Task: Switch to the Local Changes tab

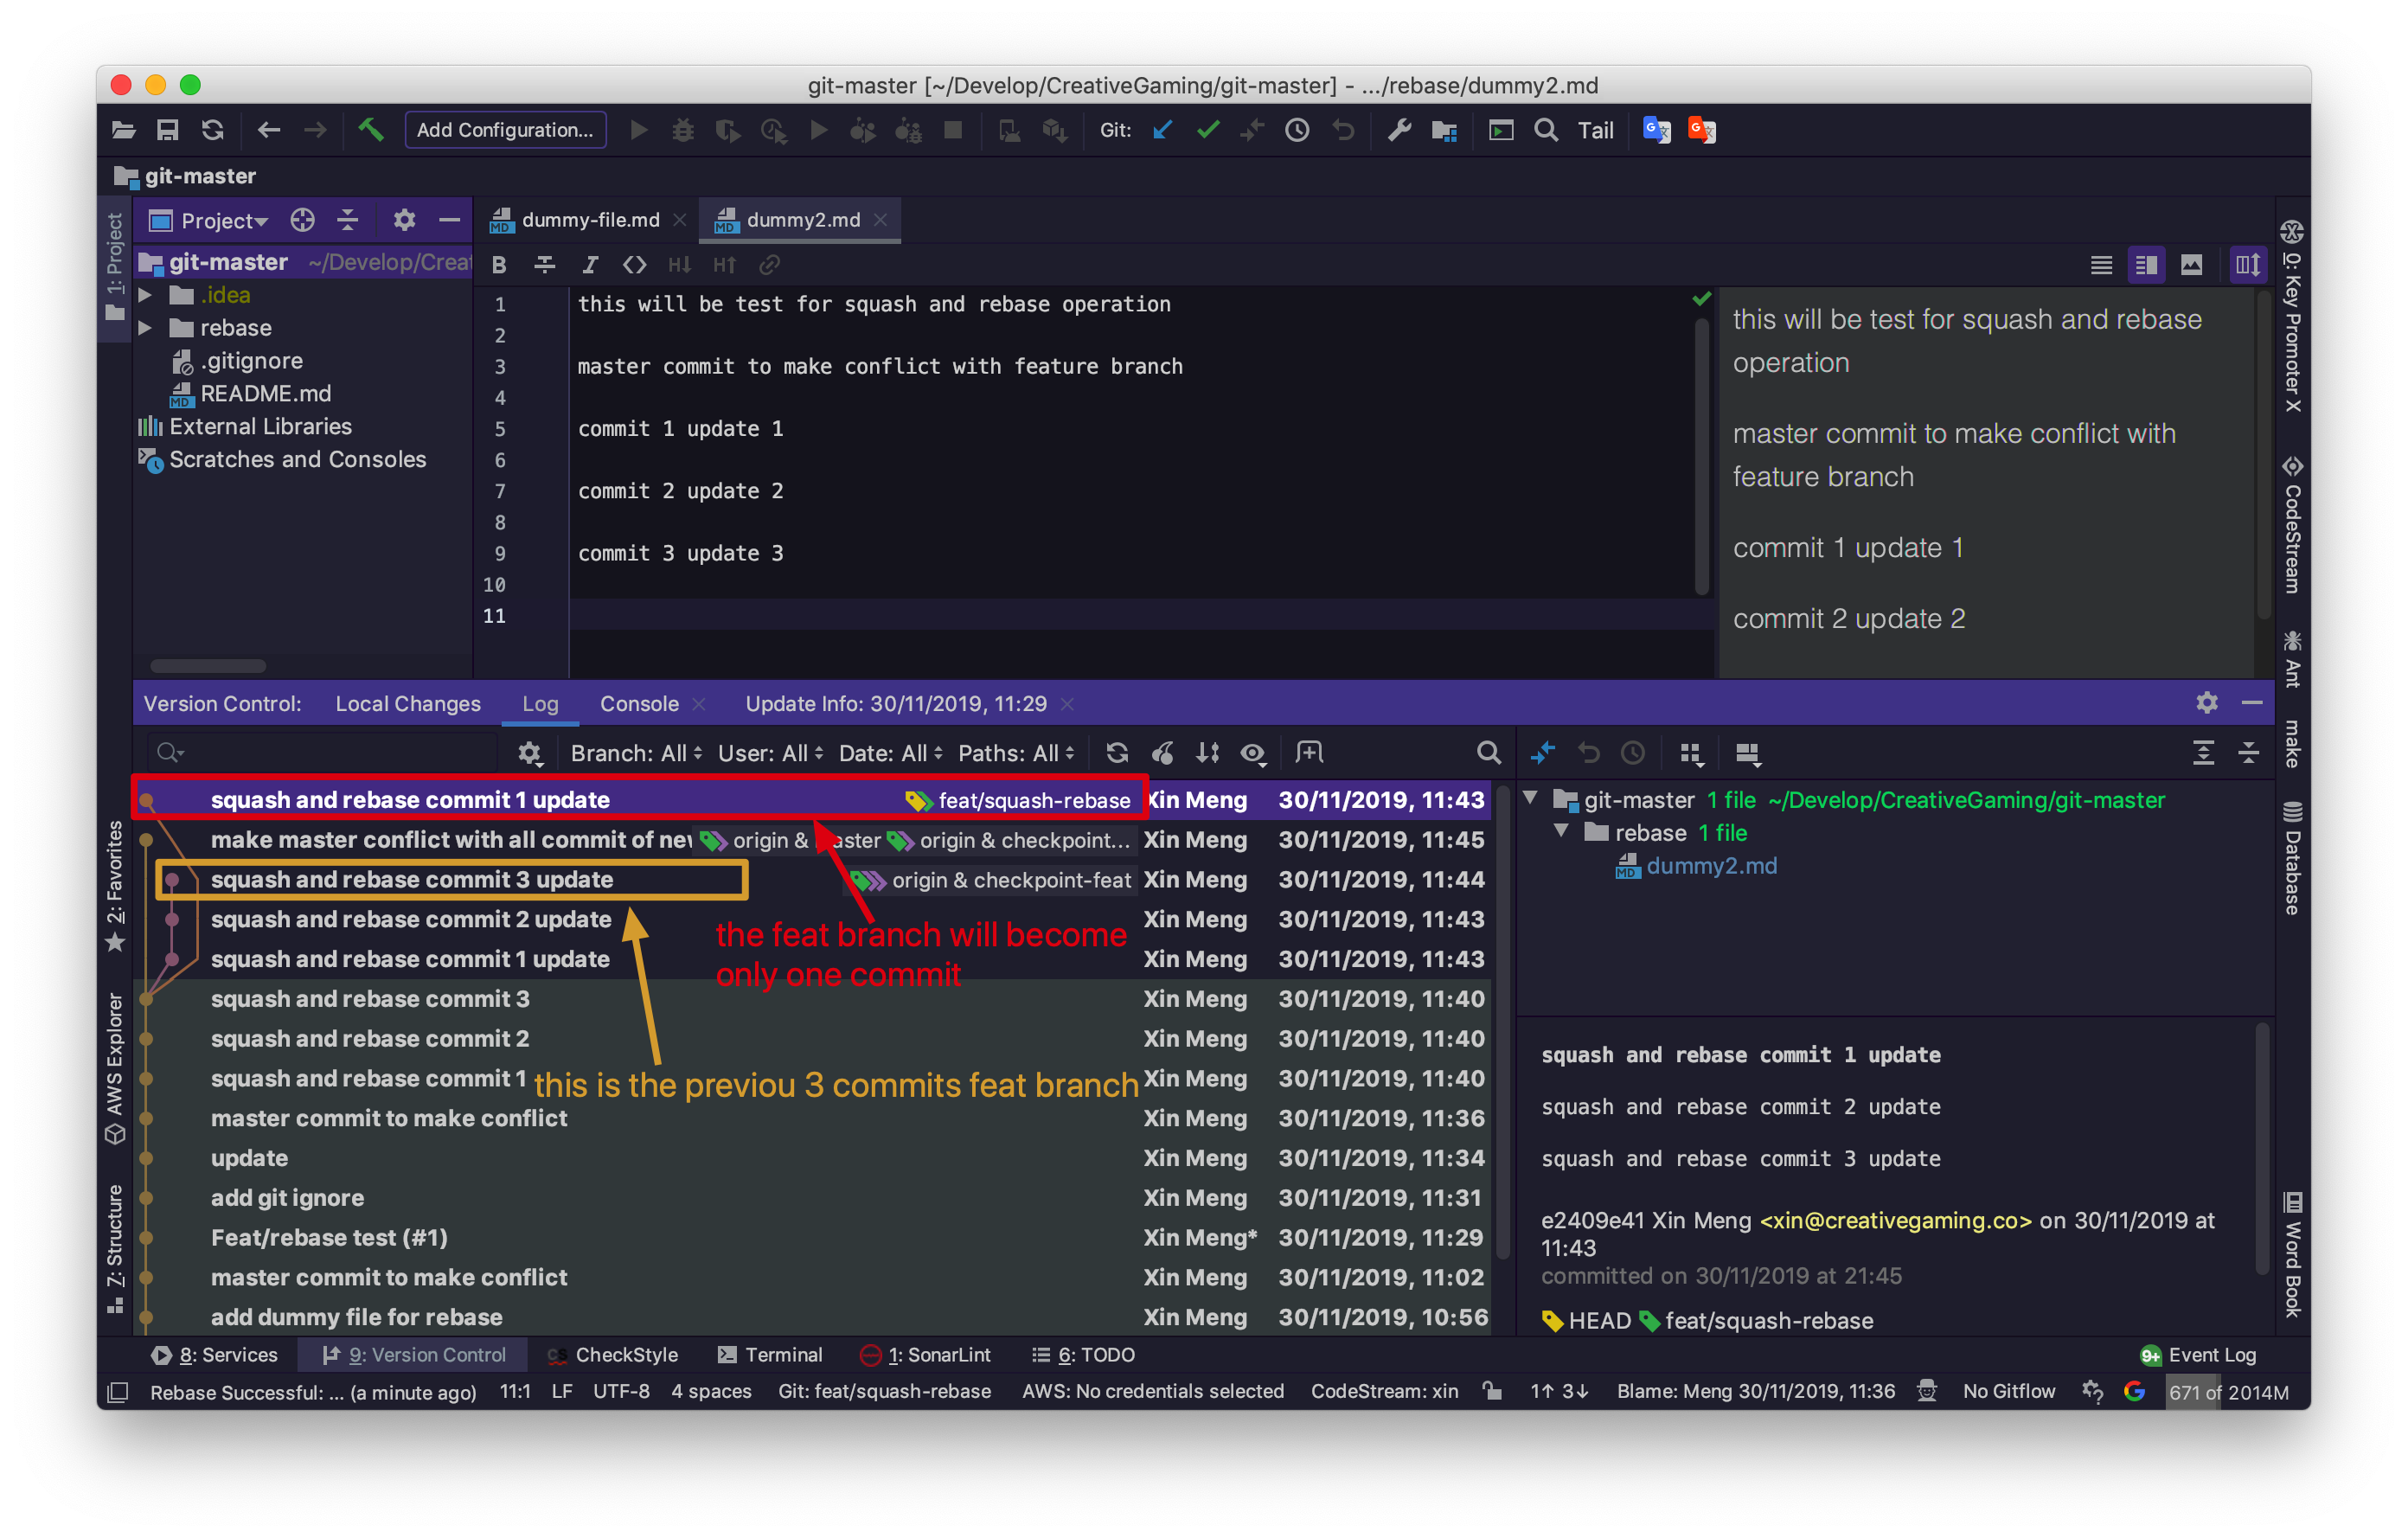Action: pyautogui.click(x=408, y=704)
